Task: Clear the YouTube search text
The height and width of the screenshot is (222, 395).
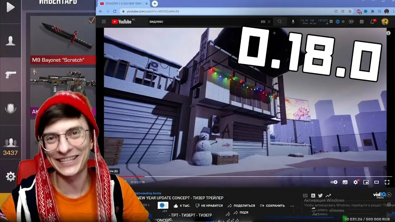Action: click(269, 22)
